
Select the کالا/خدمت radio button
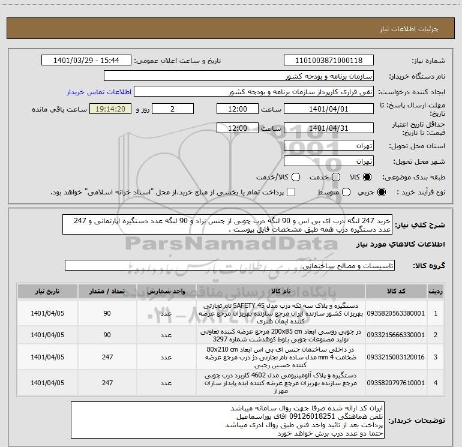(x=296, y=177)
